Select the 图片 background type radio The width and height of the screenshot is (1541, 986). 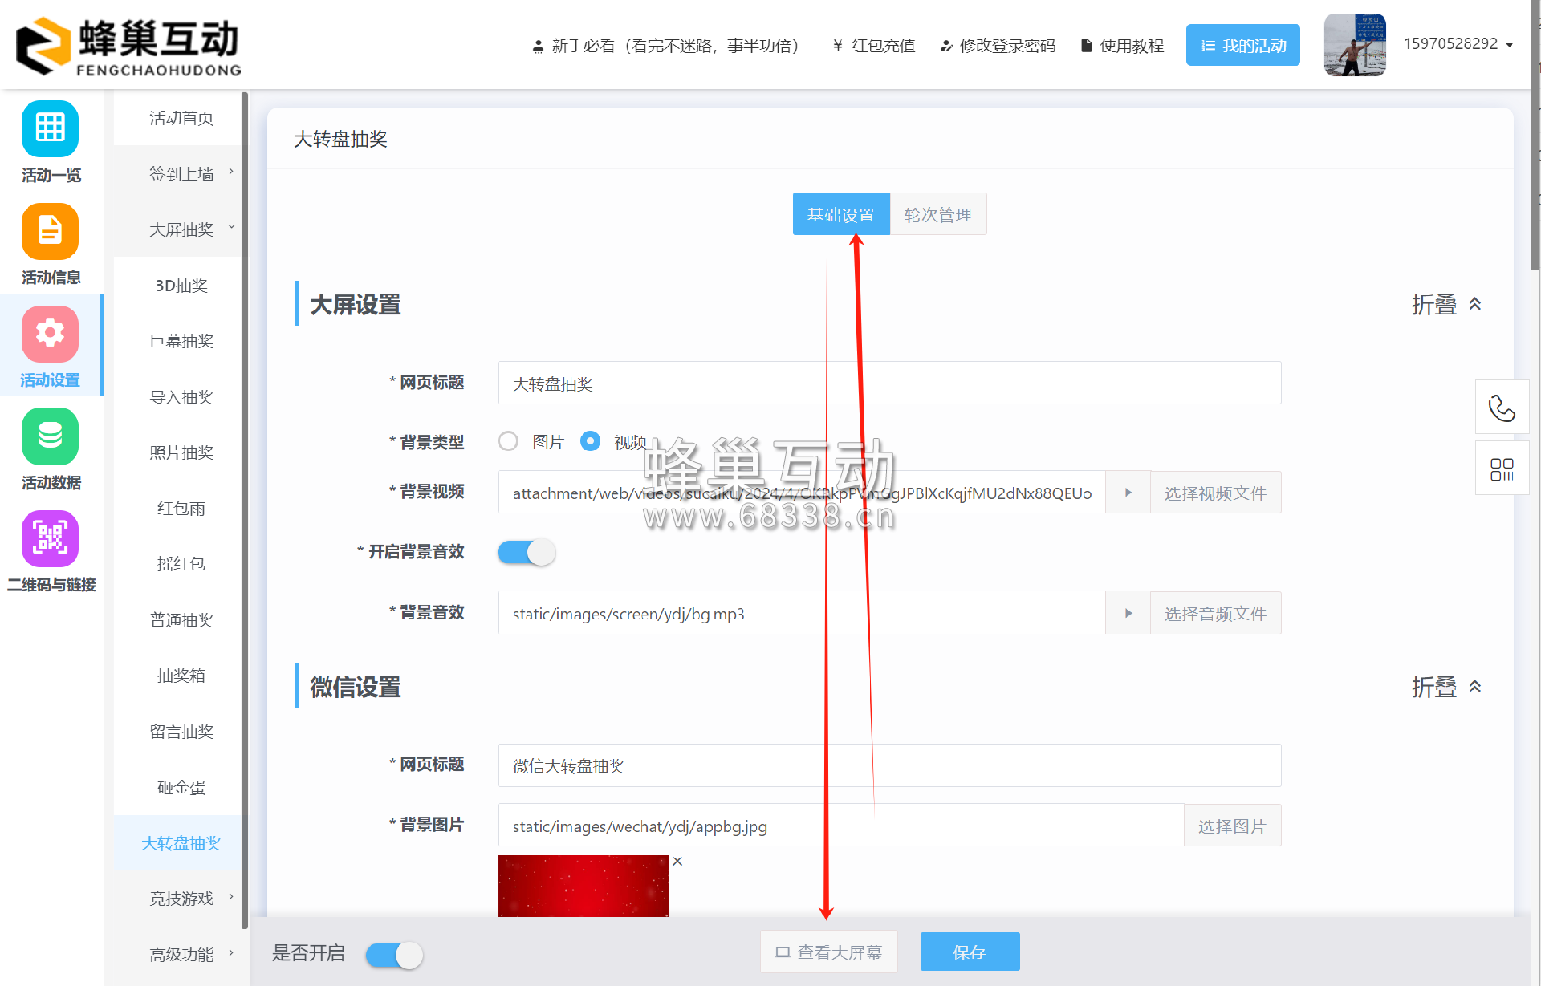[x=508, y=441]
